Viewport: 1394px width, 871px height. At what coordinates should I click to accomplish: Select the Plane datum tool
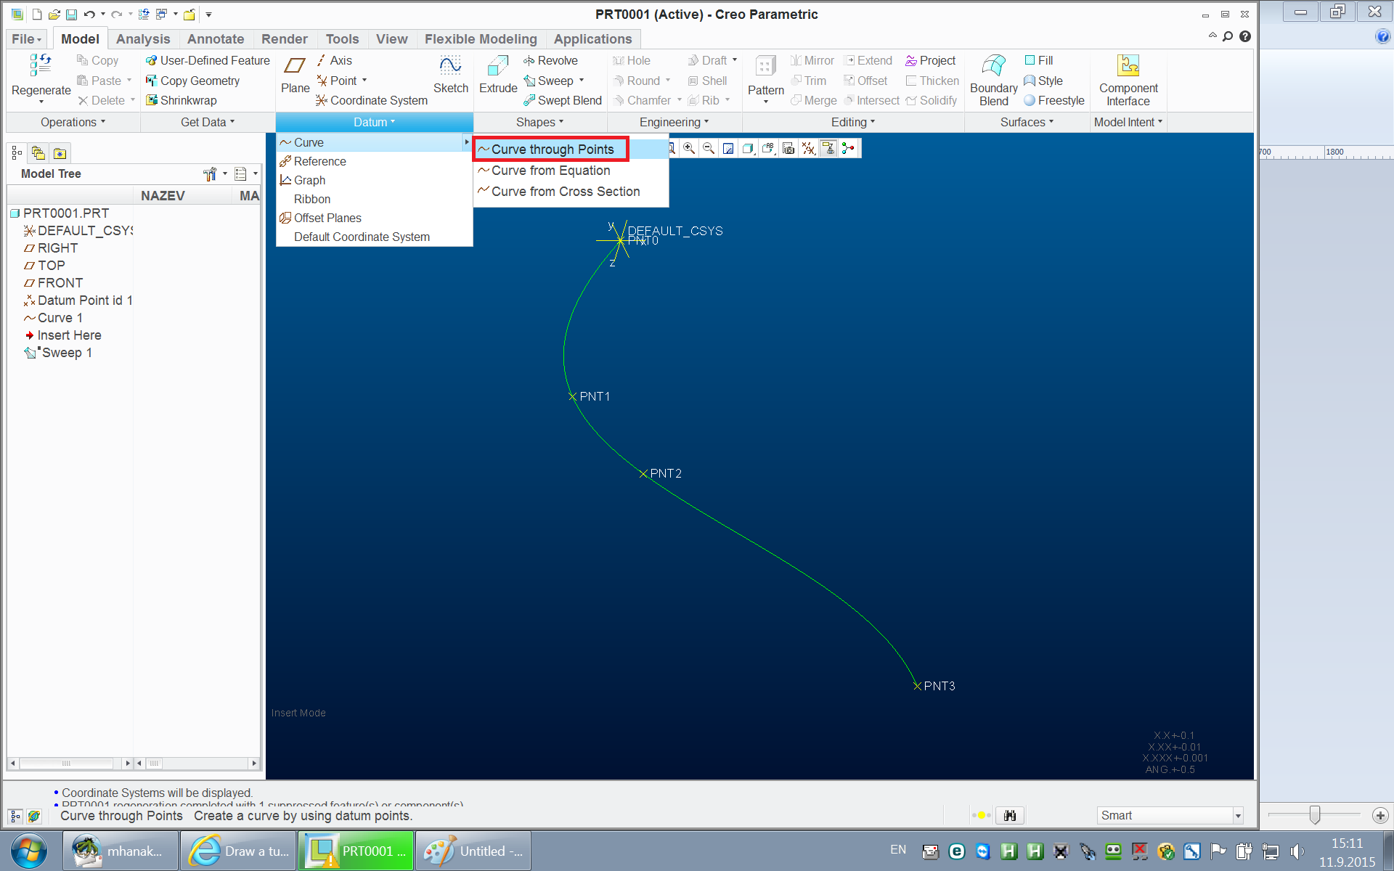[x=295, y=75]
